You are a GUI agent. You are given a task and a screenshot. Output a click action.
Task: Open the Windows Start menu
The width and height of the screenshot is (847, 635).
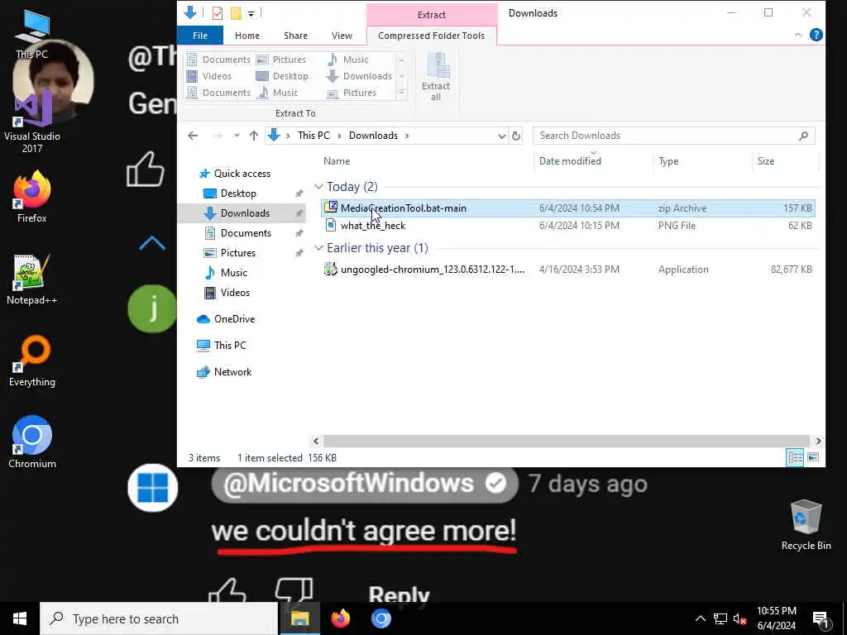[x=20, y=618]
